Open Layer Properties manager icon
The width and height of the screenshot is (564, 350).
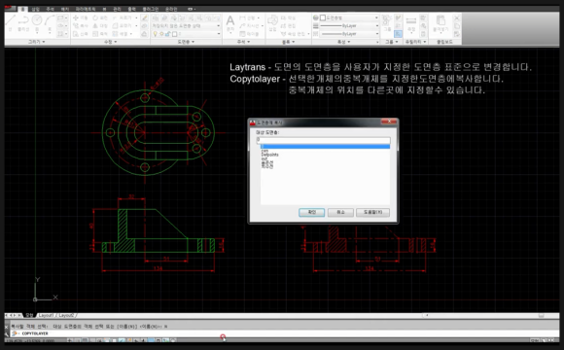point(156,17)
